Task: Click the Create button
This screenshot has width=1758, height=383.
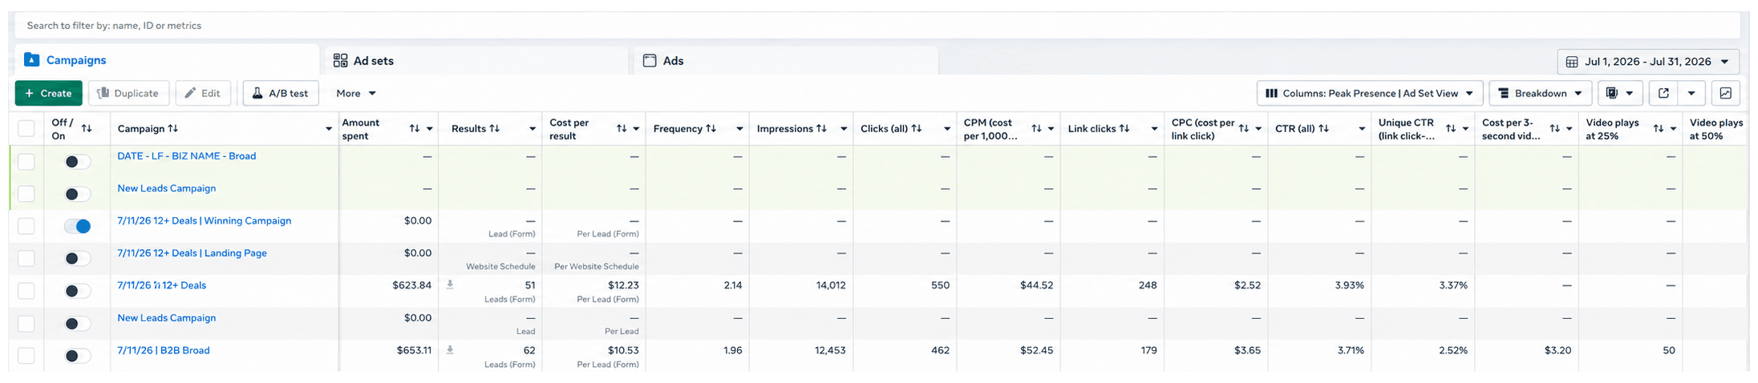Action: [x=49, y=94]
